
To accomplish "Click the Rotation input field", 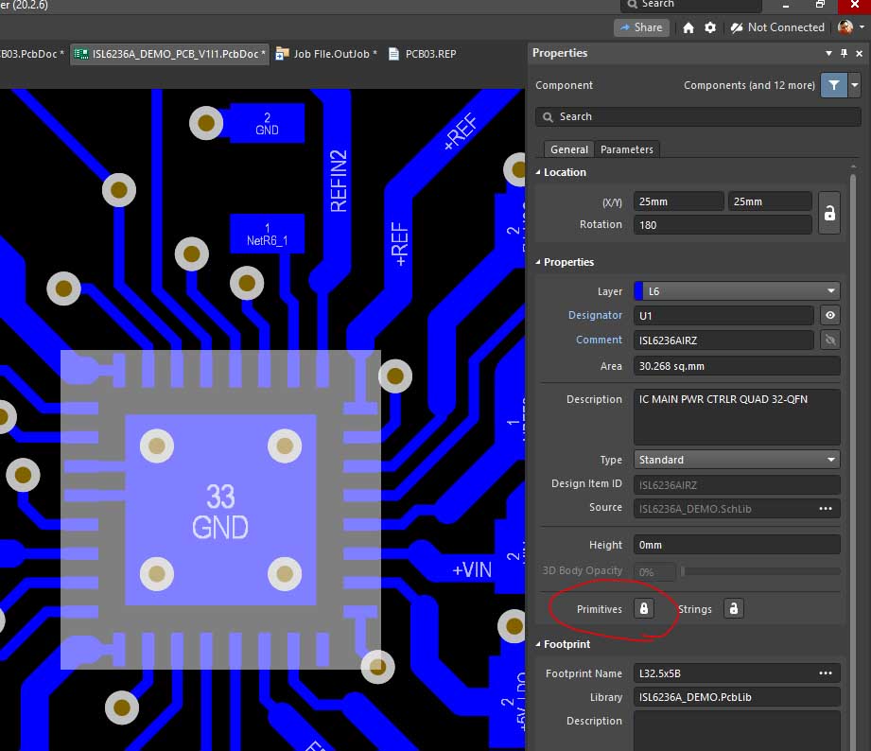I will click(x=723, y=225).
